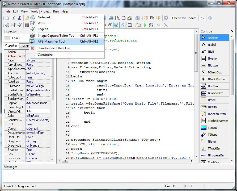Expand the Anchors property
237x191 pixels.
(x=6, y=73)
